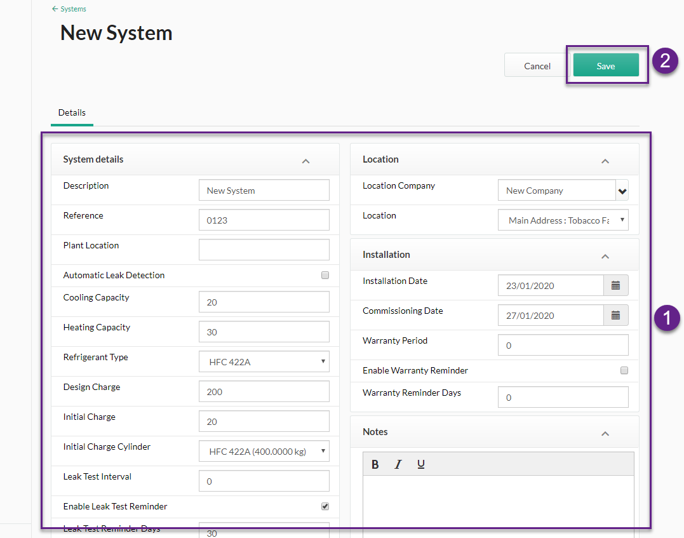Check Enable Warranty Reminder checkbox
684x538 pixels.
[x=624, y=370]
